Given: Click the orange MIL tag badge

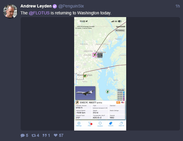Looking at the screenshot, I should [118, 102].
